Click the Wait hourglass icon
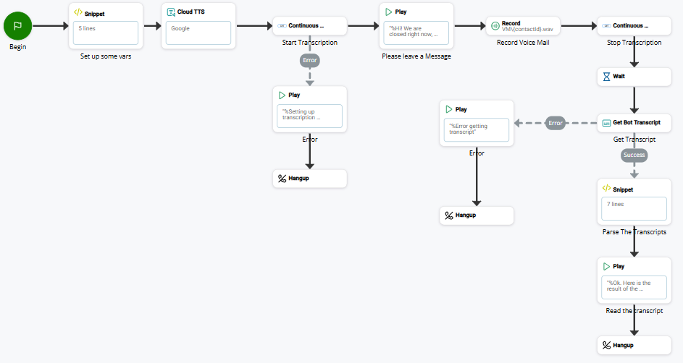The height and width of the screenshot is (363, 683). point(606,76)
